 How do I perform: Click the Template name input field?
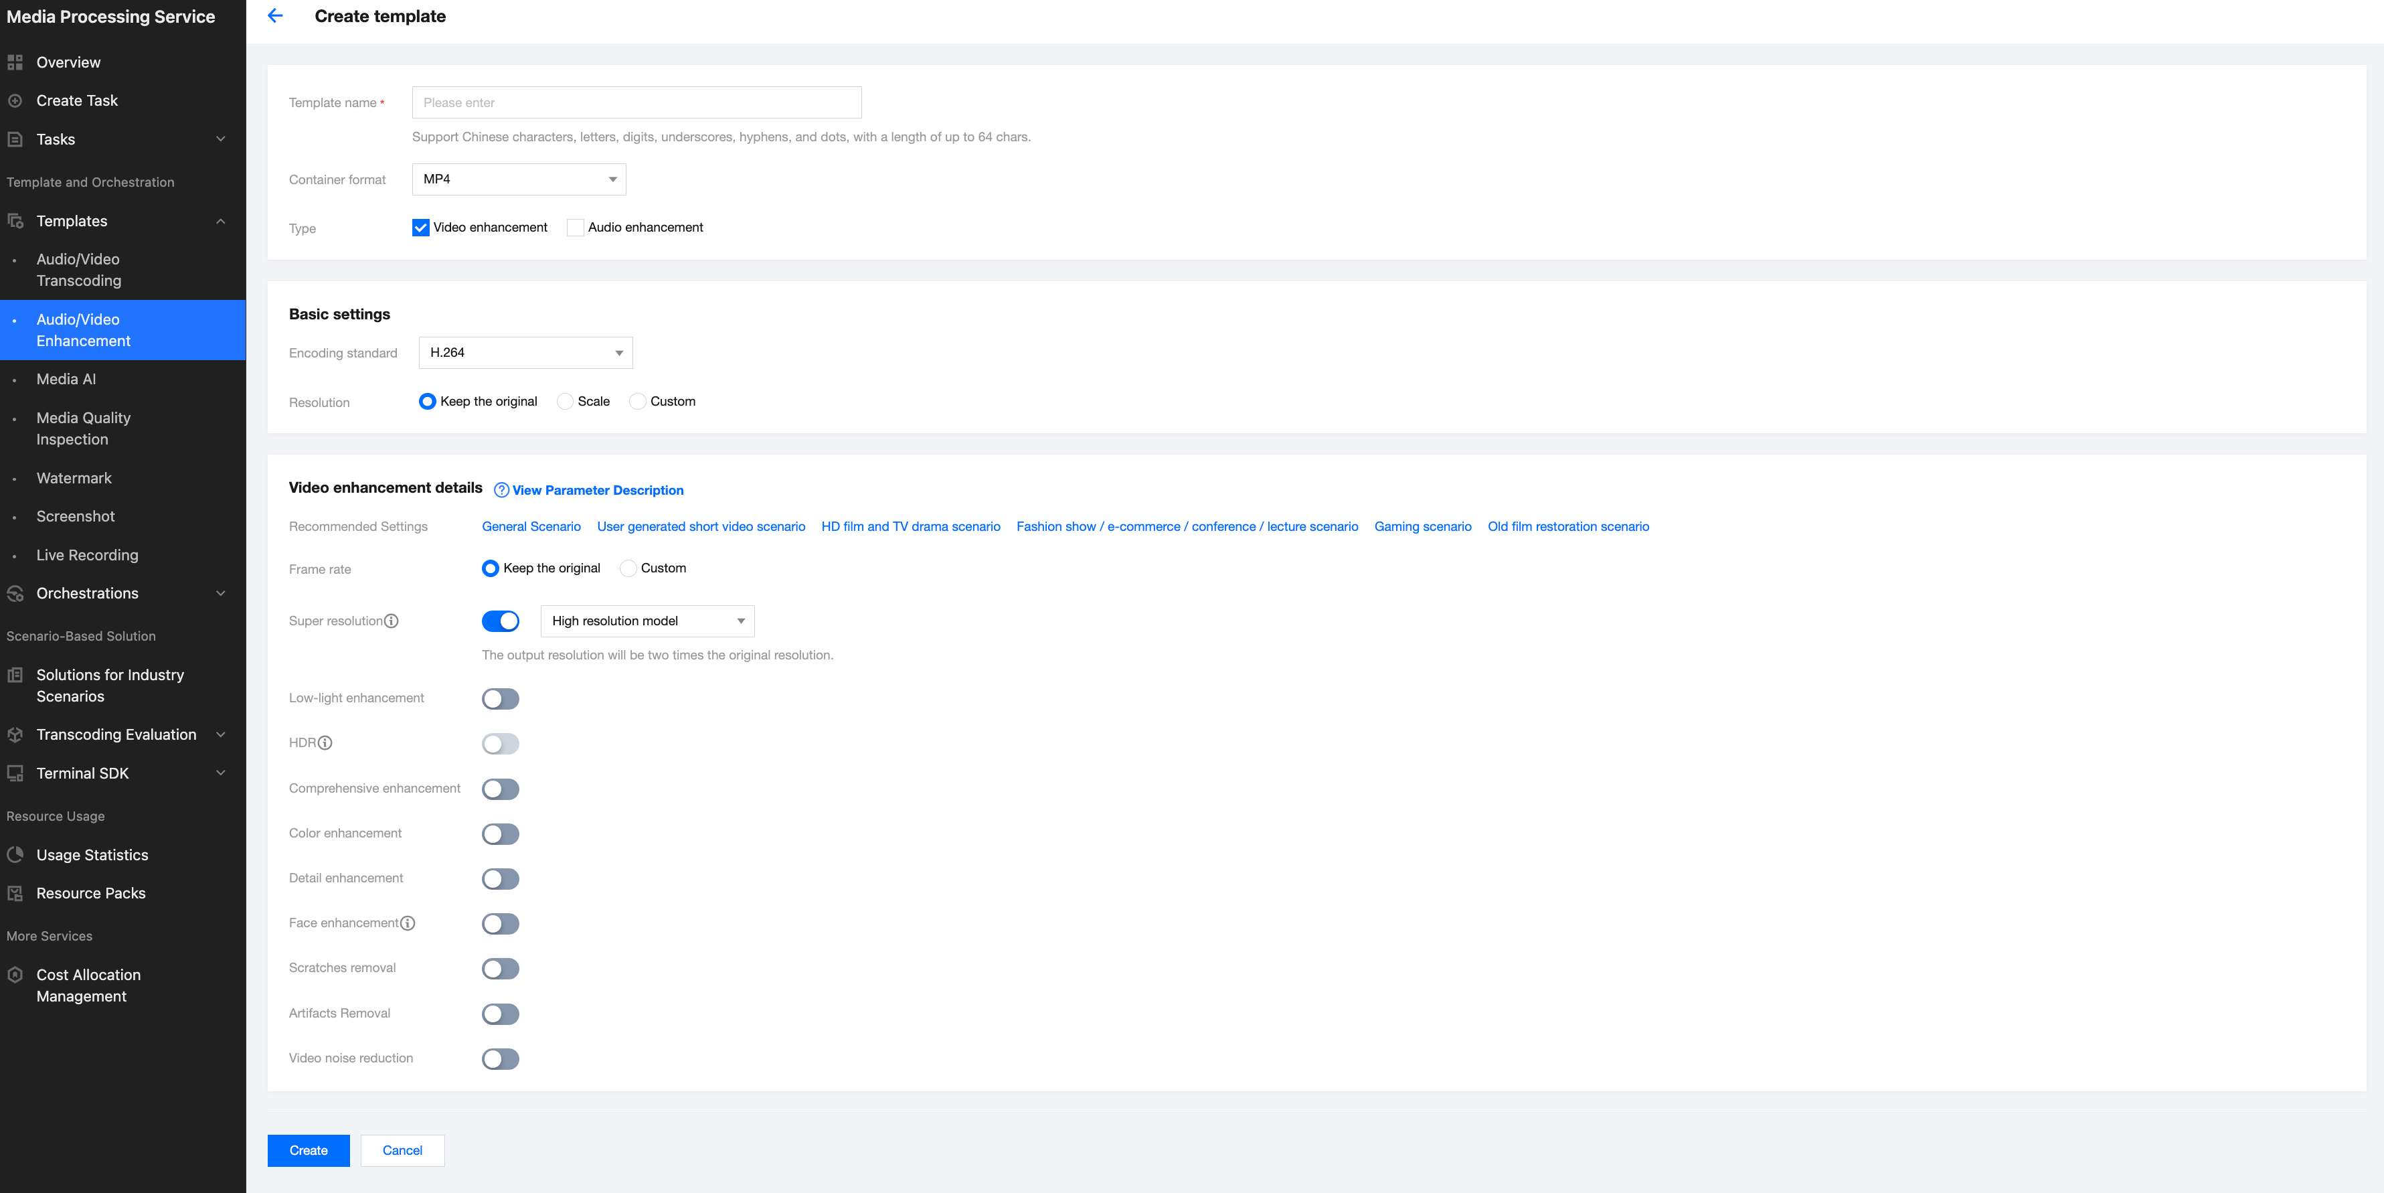(x=636, y=102)
